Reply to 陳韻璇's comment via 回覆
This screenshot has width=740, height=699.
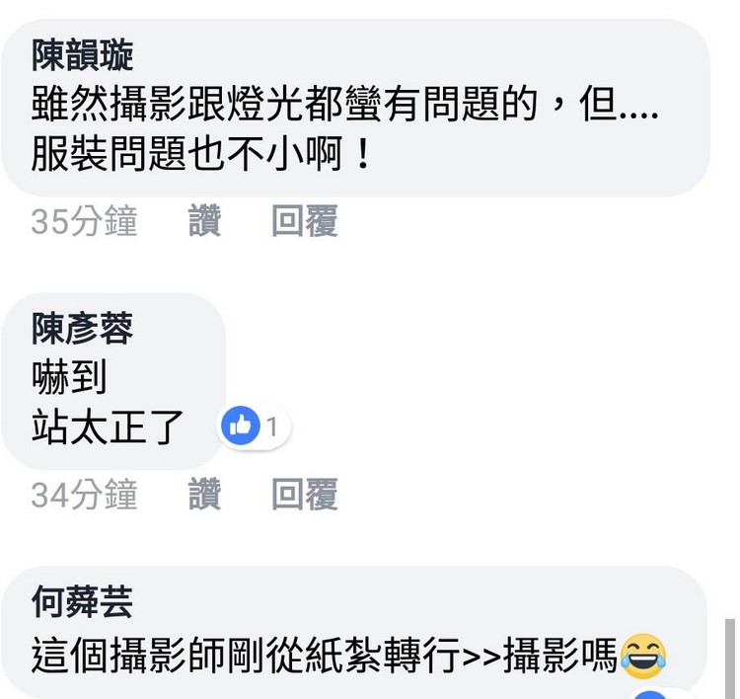(x=305, y=220)
